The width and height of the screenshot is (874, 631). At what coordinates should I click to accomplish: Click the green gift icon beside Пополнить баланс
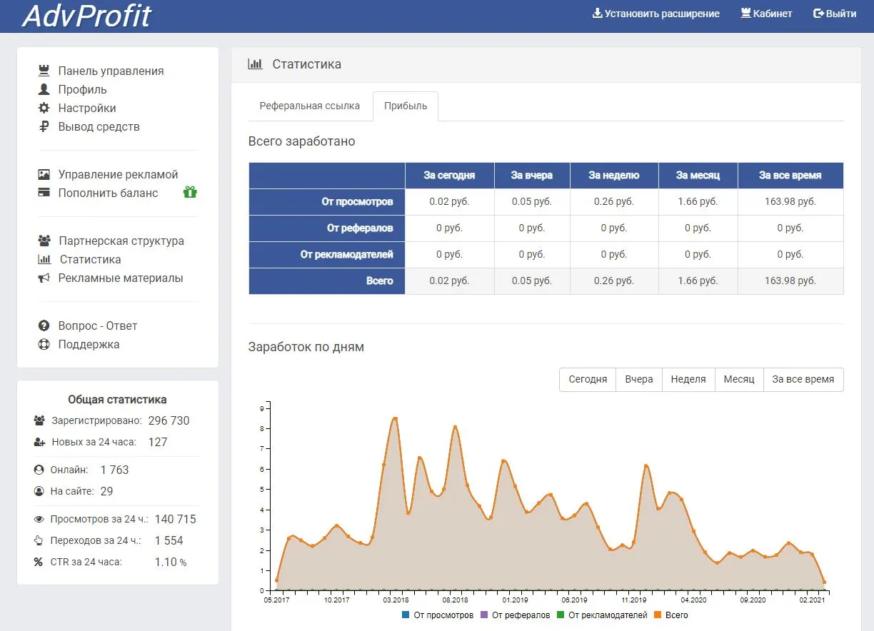[x=190, y=192]
